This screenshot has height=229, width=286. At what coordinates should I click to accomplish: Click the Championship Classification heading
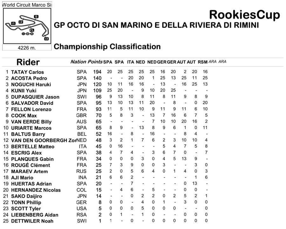click(107, 47)
